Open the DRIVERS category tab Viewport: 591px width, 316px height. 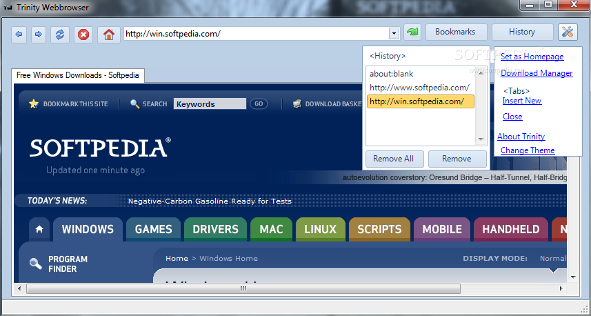pyautogui.click(x=215, y=229)
